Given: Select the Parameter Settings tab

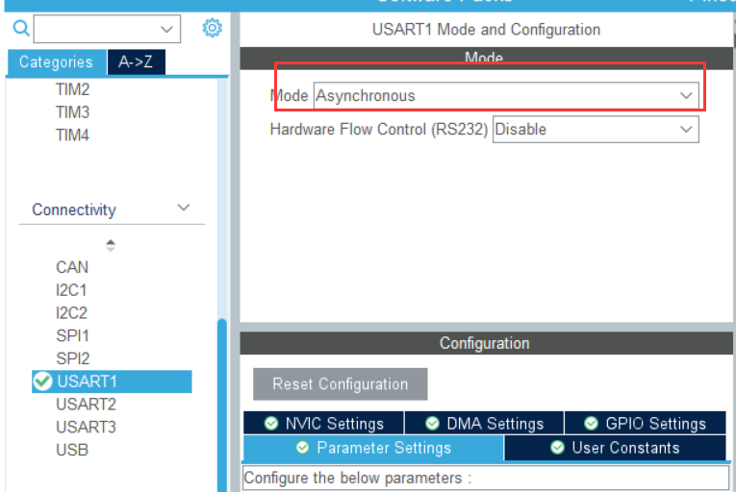Looking at the screenshot, I should point(373,448).
